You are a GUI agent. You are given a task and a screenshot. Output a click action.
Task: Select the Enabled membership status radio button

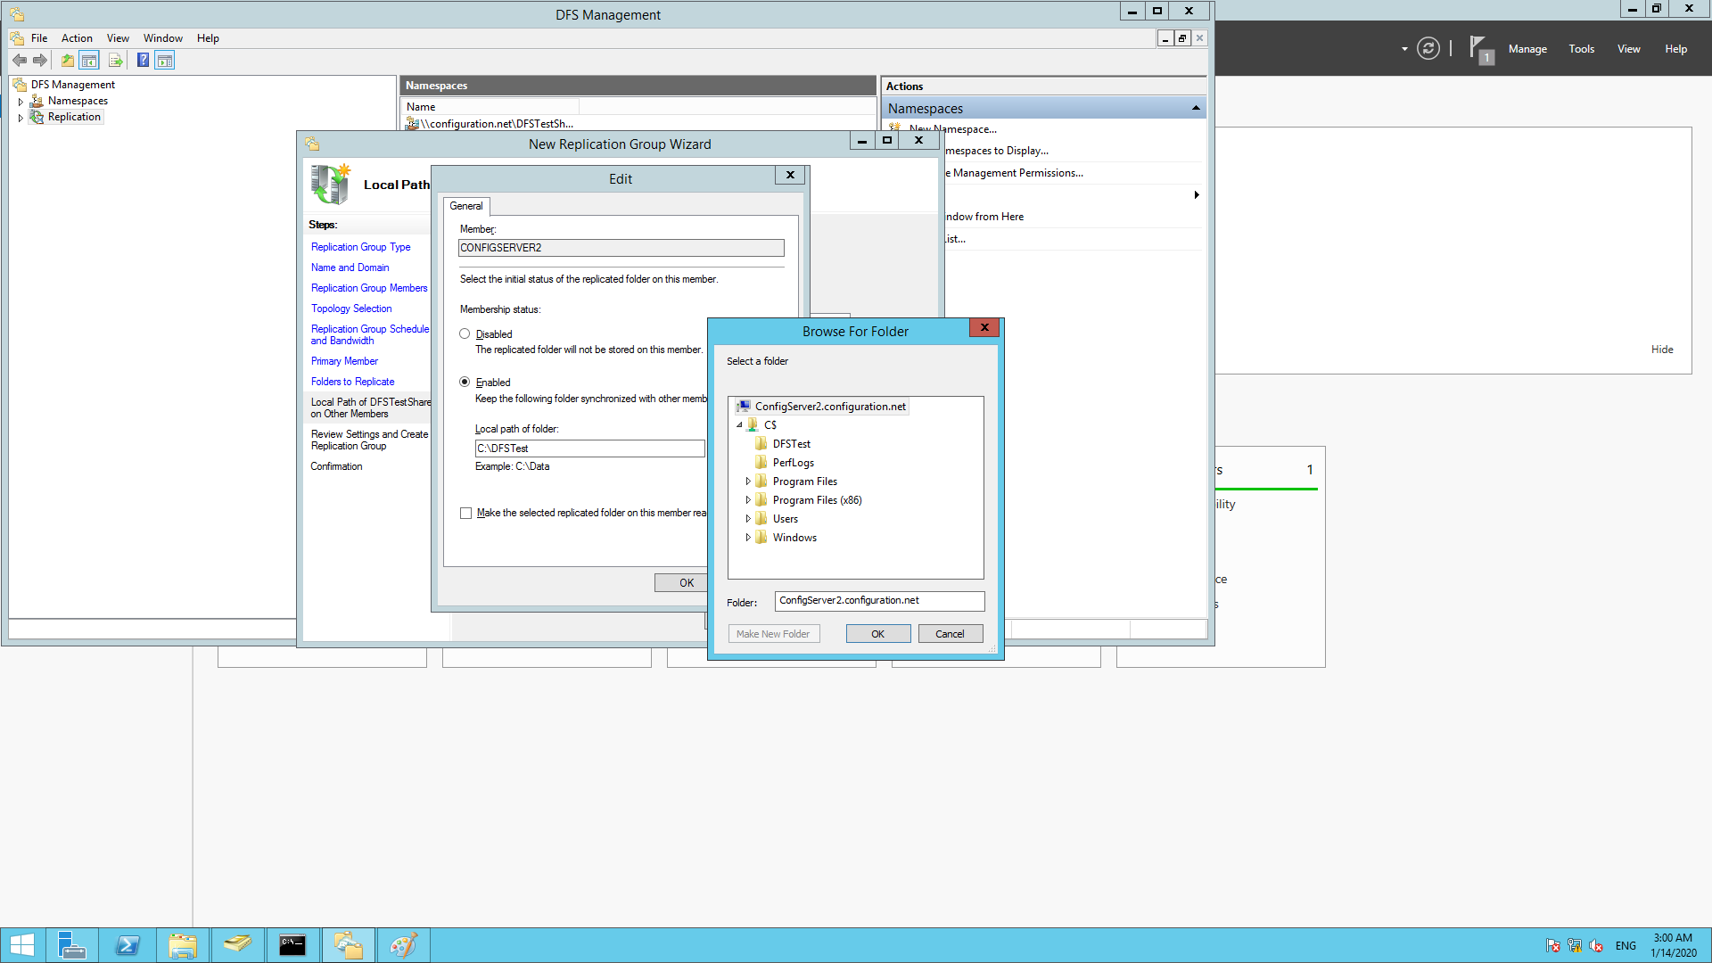(465, 382)
